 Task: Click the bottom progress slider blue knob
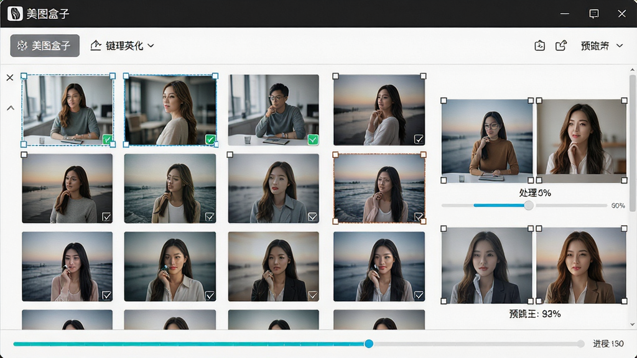(369, 344)
